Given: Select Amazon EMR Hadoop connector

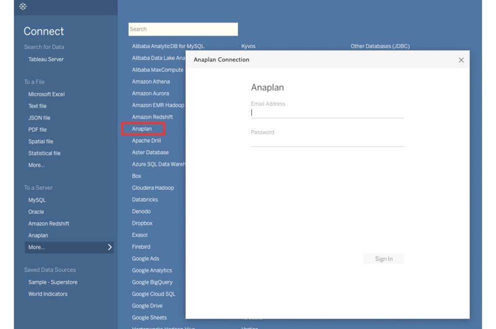Looking at the screenshot, I should tap(158, 105).
